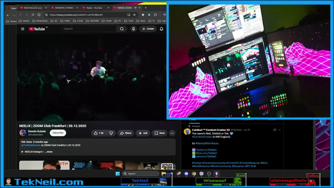This screenshot has height=188, width=334.
Task: Mute the NEELIX | ZOOM tab audio icon
Action: coord(135,8)
